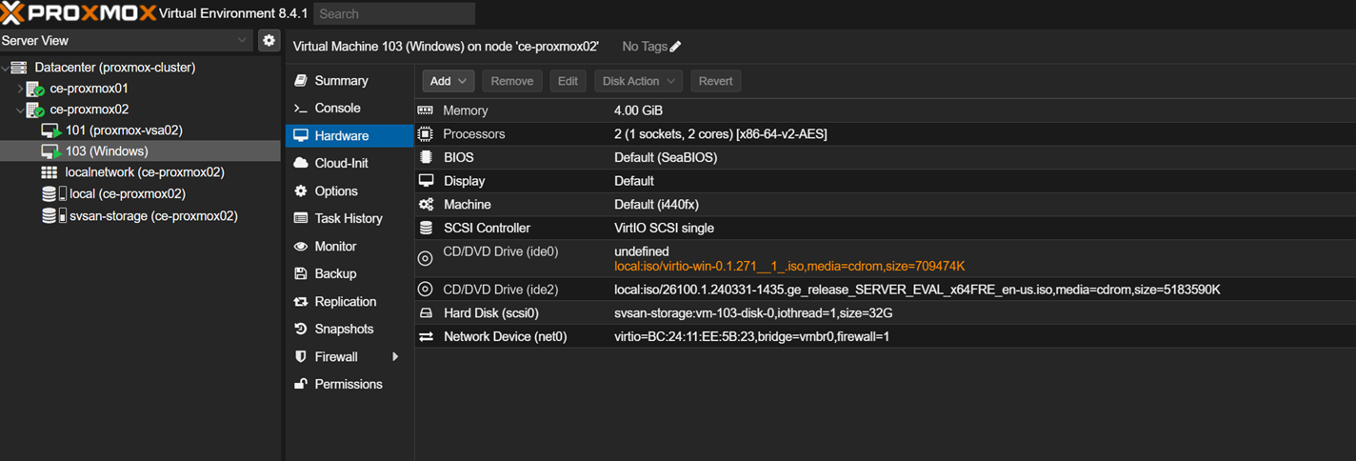Click the CD/DVD Drive ide2 disc icon
Viewport: 1356px width, 461px height.
tap(426, 290)
